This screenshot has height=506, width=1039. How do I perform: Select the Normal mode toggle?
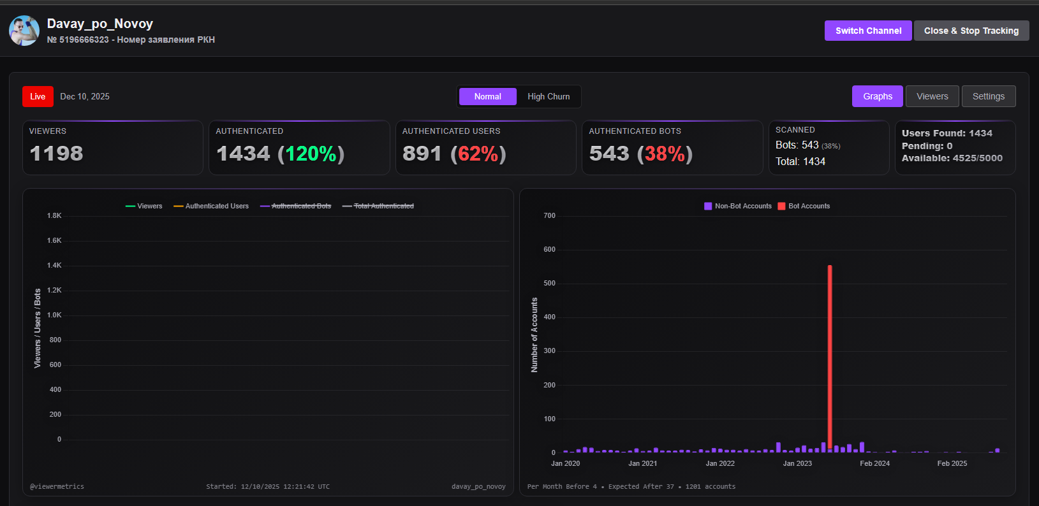pyautogui.click(x=487, y=96)
